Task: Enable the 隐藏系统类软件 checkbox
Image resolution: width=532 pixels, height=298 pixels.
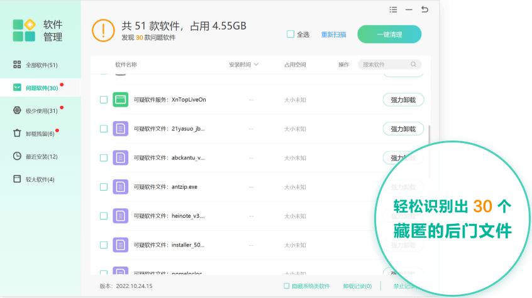Action: pyautogui.click(x=287, y=286)
